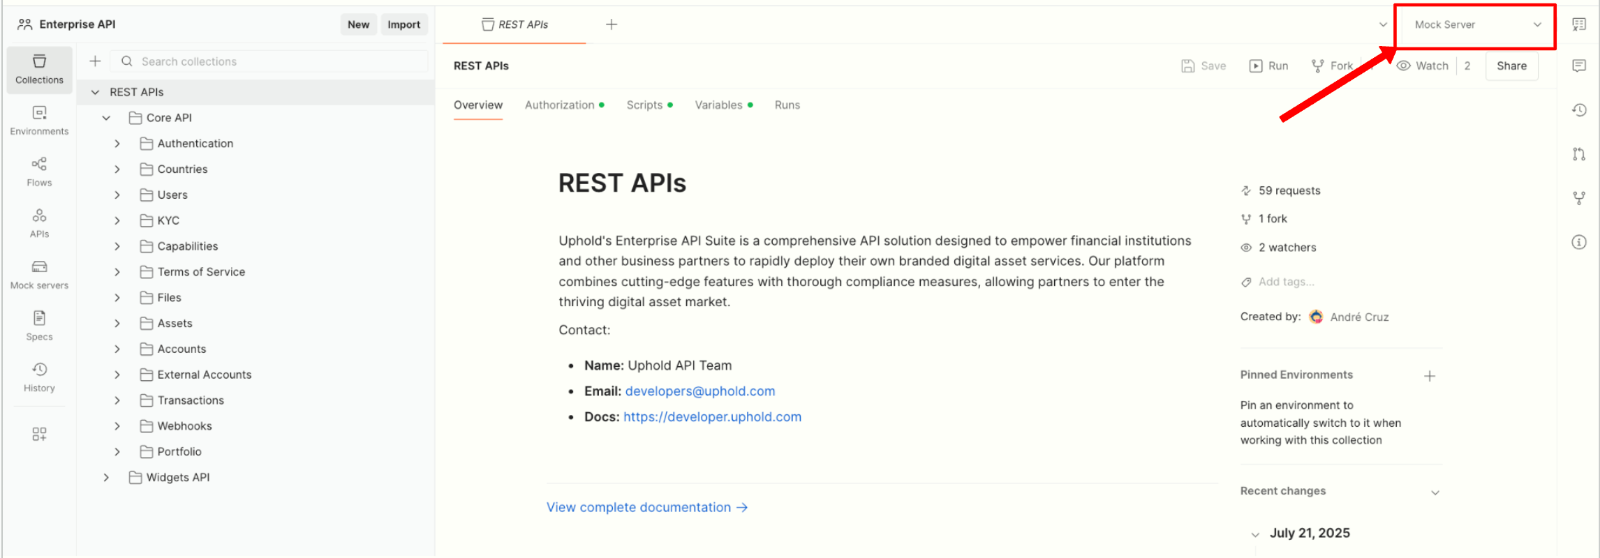Collapse the Recent changes section

coord(1435,492)
